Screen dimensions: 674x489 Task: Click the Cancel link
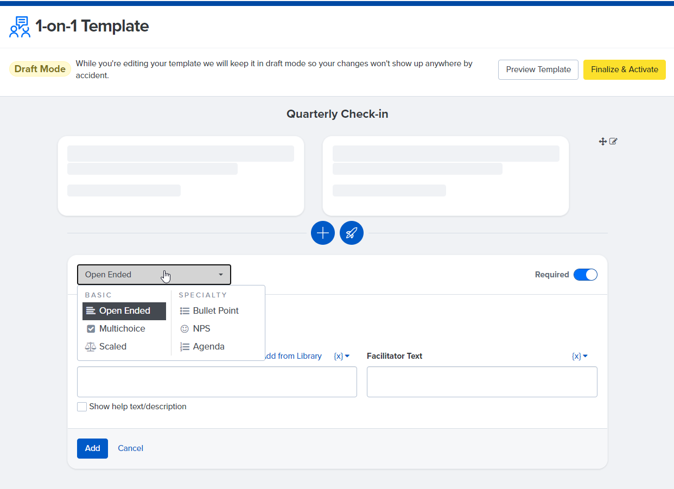pyautogui.click(x=131, y=448)
